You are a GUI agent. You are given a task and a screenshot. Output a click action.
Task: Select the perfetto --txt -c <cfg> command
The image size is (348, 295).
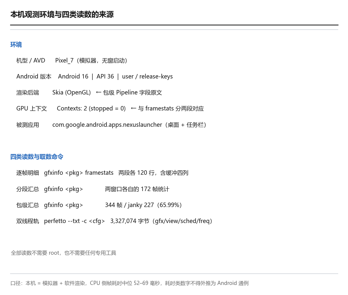click(x=74, y=221)
